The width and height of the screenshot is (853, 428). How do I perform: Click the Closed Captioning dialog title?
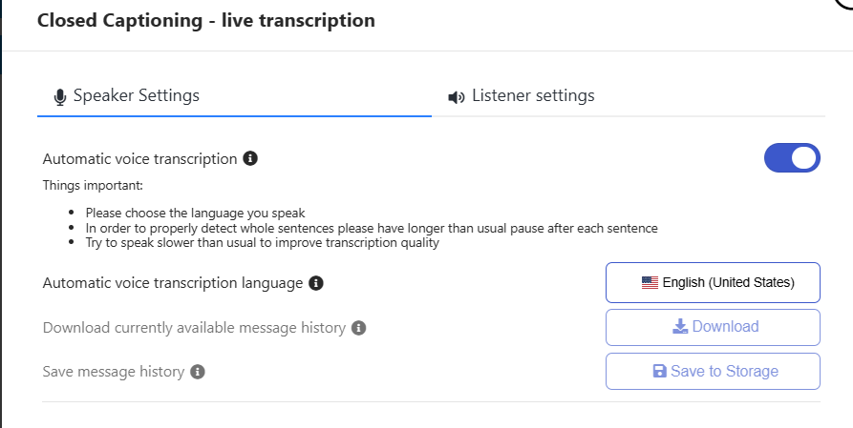(x=205, y=20)
